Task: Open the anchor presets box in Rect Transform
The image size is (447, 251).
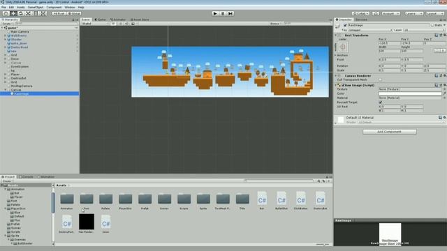Action: pyautogui.click(x=343, y=47)
